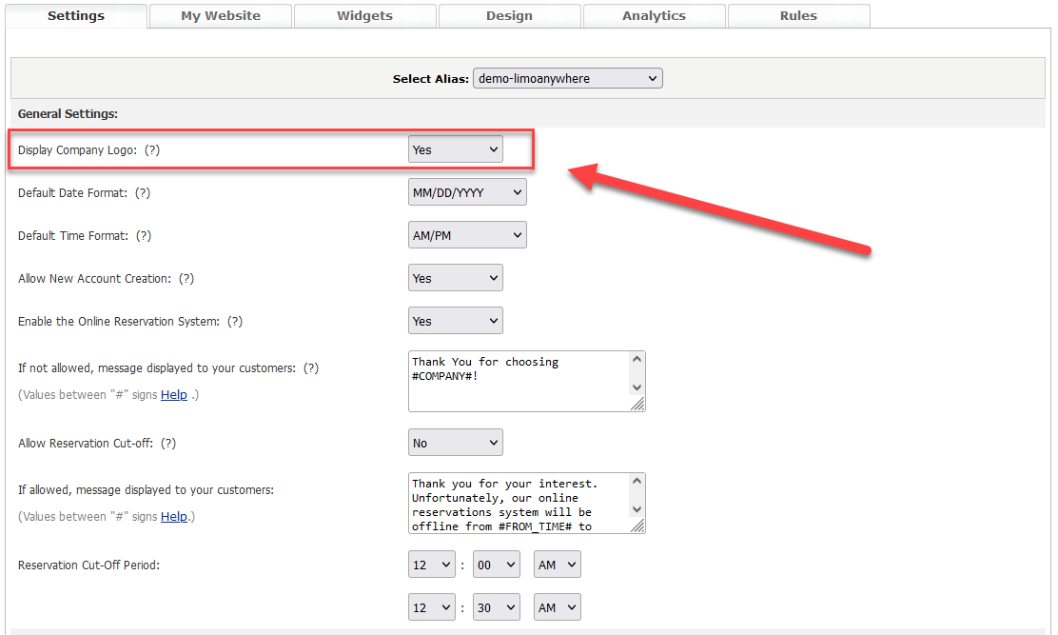Click the (?) hint beside Default Date Format

(x=143, y=193)
